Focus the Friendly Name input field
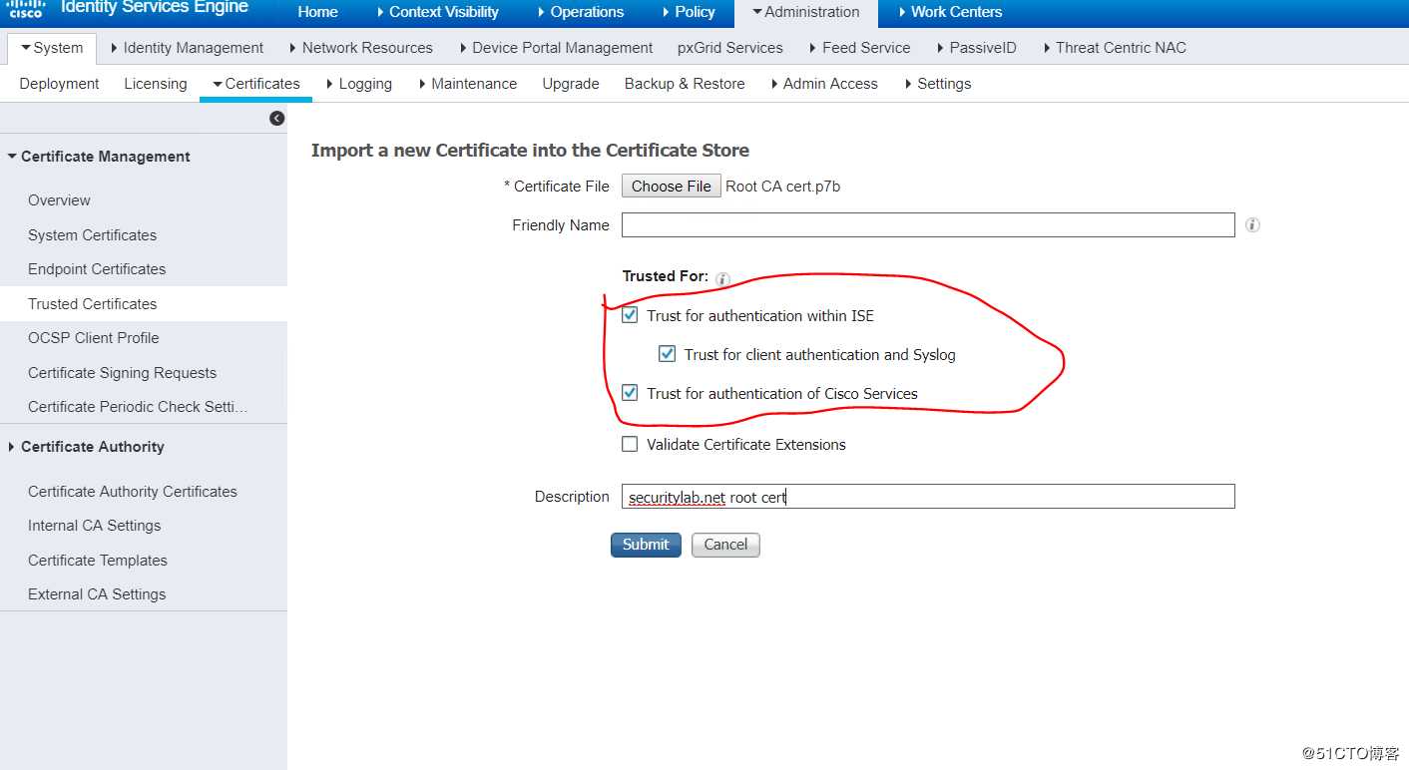This screenshot has width=1409, height=770. click(x=928, y=225)
